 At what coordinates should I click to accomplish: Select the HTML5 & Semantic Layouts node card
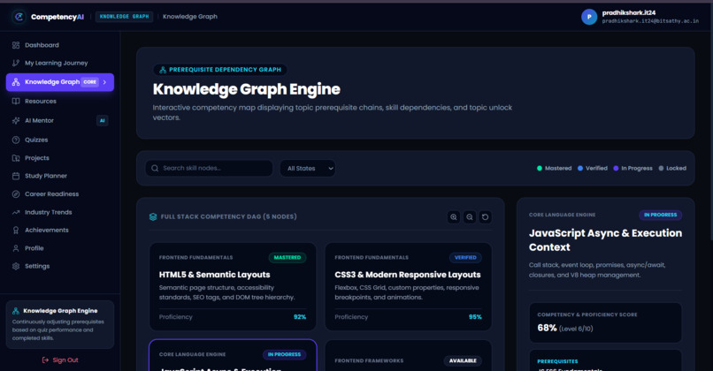coord(233,286)
